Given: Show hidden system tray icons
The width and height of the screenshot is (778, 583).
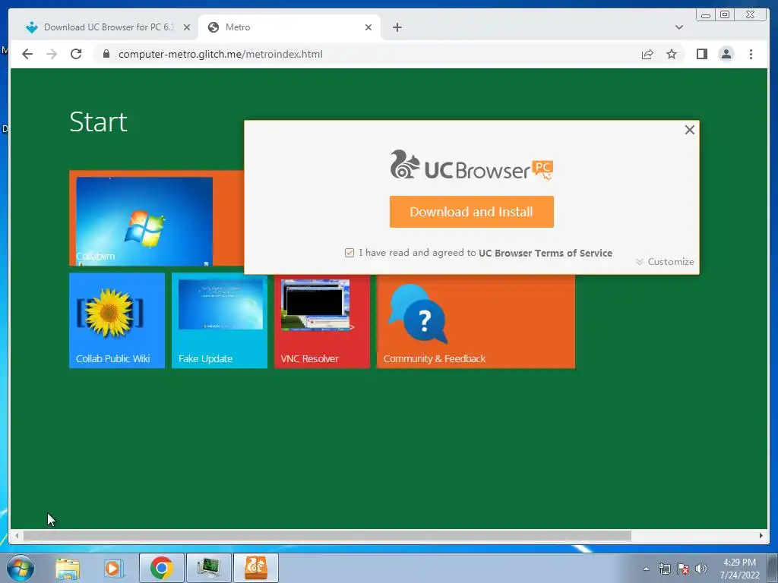Looking at the screenshot, I should click(646, 569).
